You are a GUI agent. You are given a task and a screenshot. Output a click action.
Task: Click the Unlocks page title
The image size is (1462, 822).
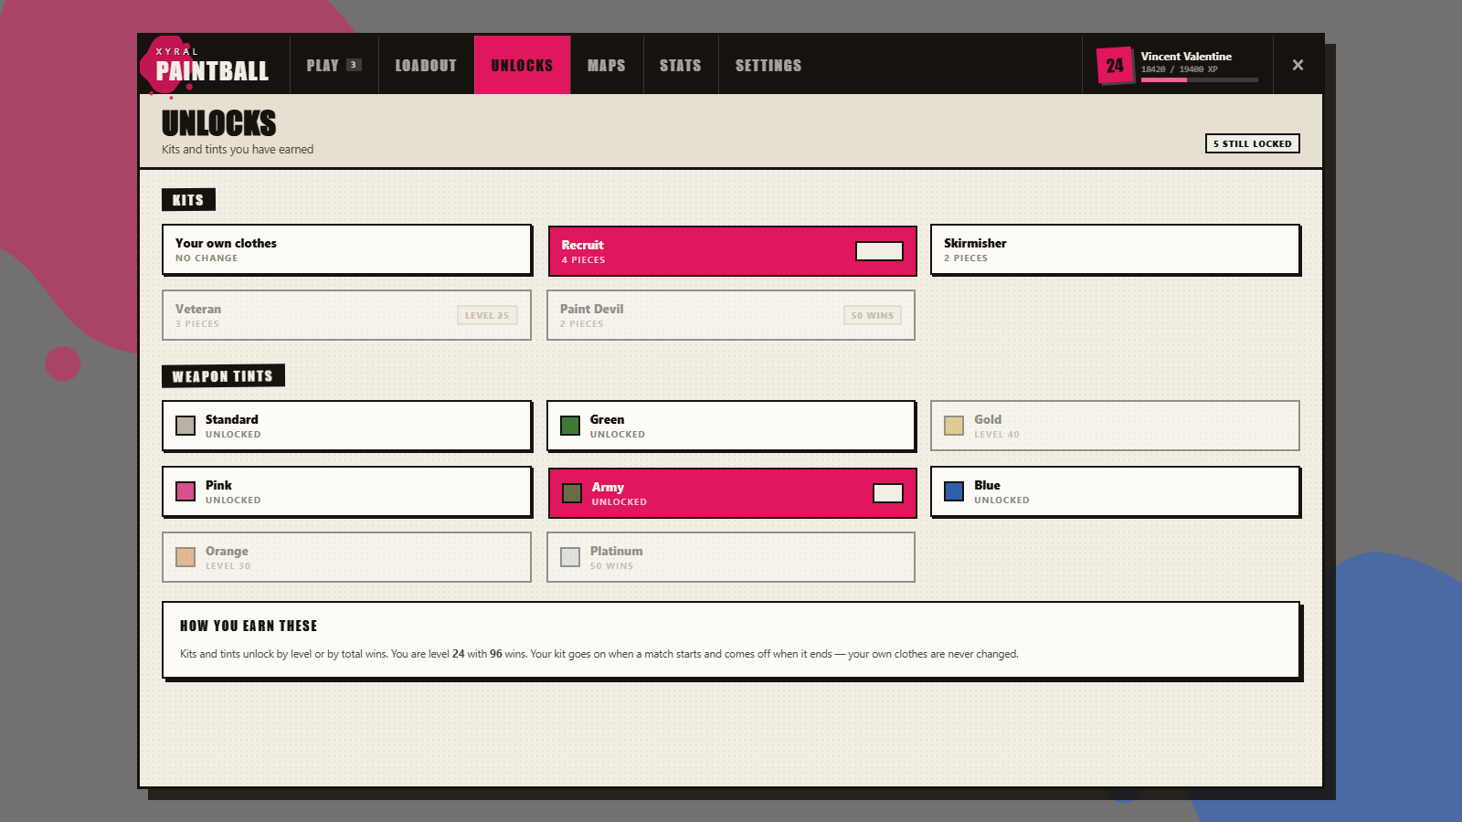219,123
